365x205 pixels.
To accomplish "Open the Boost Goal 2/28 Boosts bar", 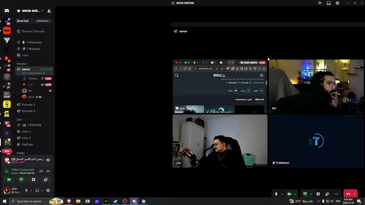I will (x=34, y=21).
